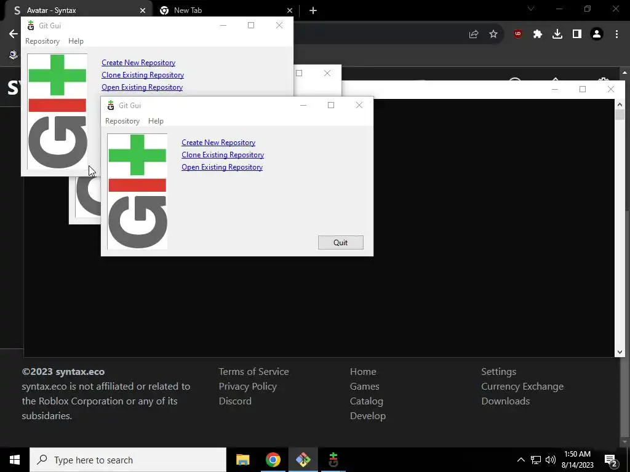Click Clone Existing Repository in front Git Gui
Image resolution: width=630 pixels, height=472 pixels.
point(223,155)
